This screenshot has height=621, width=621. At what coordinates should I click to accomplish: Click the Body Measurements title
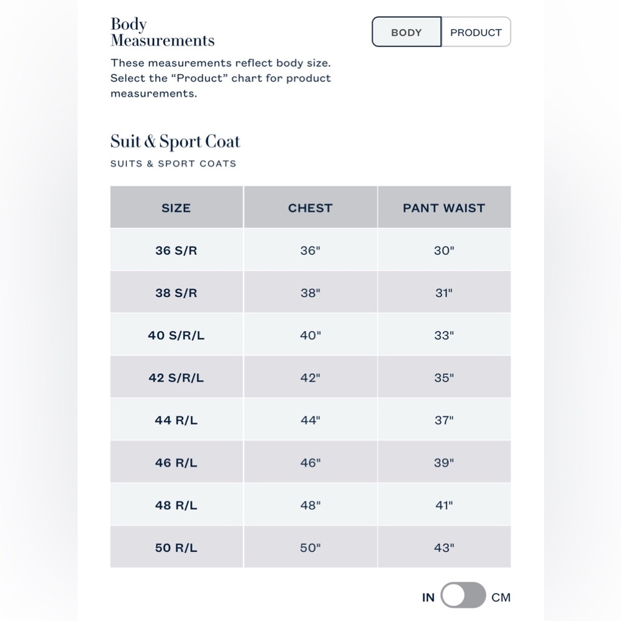tap(162, 32)
